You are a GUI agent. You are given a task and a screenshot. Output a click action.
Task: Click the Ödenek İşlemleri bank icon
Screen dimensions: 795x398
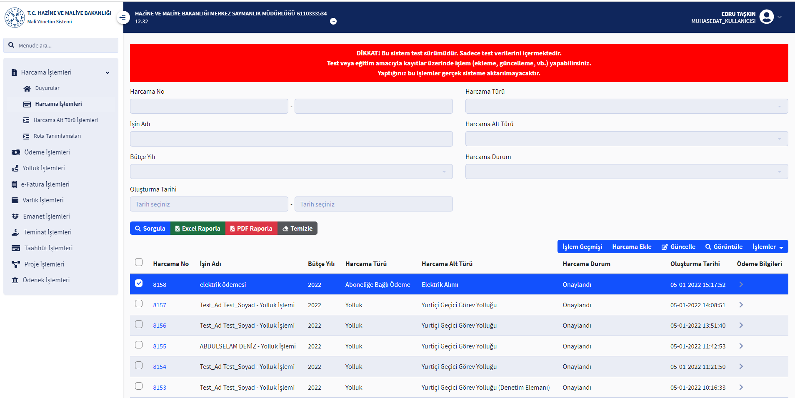click(x=15, y=280)
